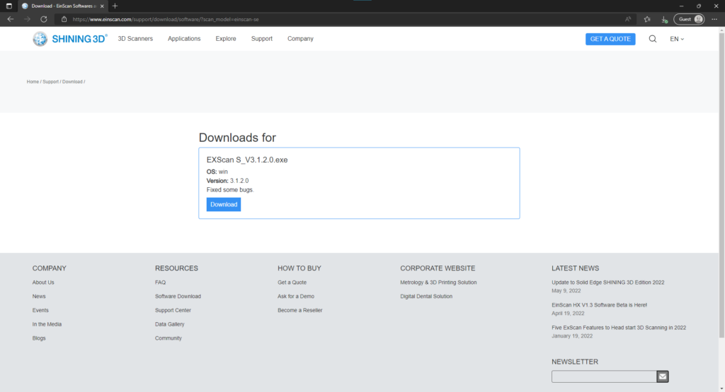Open the Support Center footer link
The width and height of the screenshot is (725, 392).
pyautogui.click(x=173, y=310)
